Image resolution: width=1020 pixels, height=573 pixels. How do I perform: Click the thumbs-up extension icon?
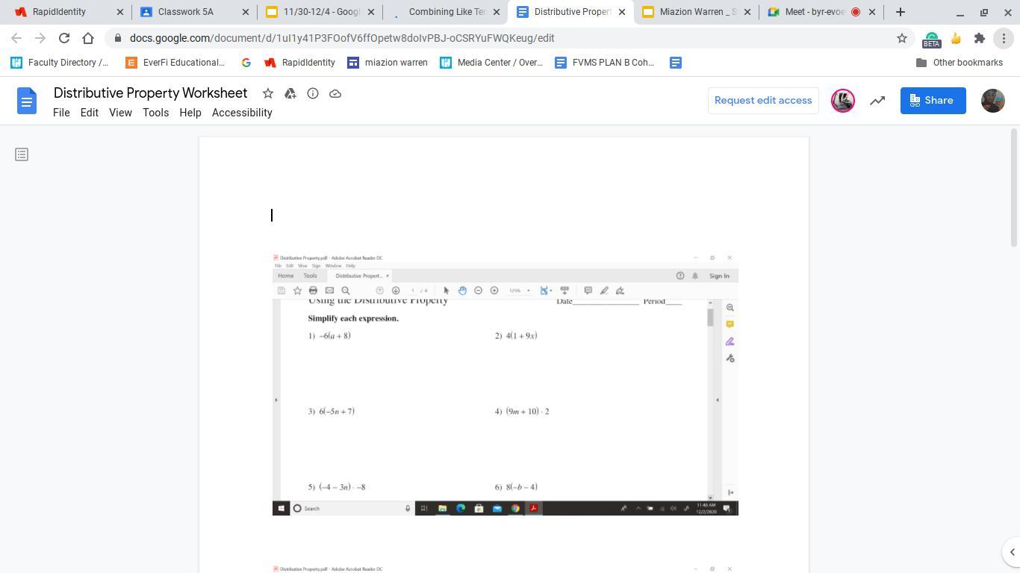(956, 38)
